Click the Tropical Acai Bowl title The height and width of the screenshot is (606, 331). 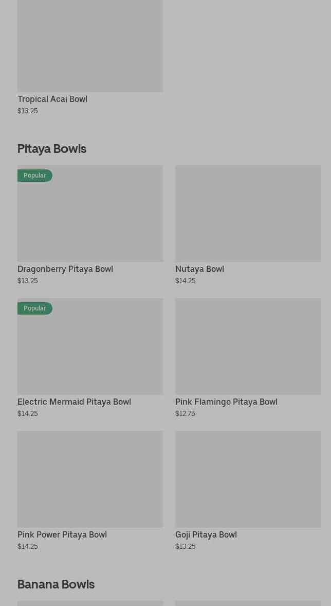click(52, 99)
